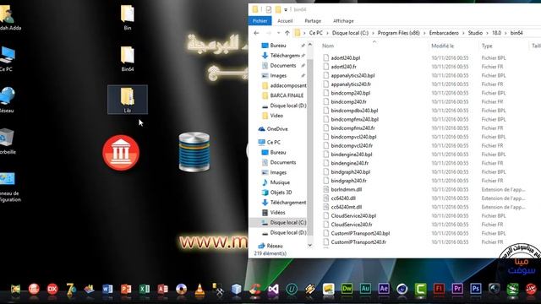Screen dimensions: 541x304
Task: Expand chevron after Ce PC in path
Action: click(327, 33)
